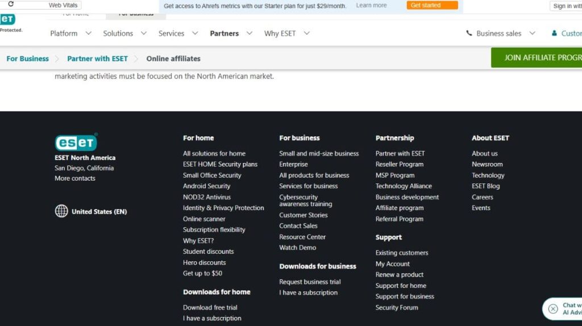Image resolution: width=582 pixels, height=326 pixels.
Task: Click the customer person icon in header
Action: pos(554,33)
